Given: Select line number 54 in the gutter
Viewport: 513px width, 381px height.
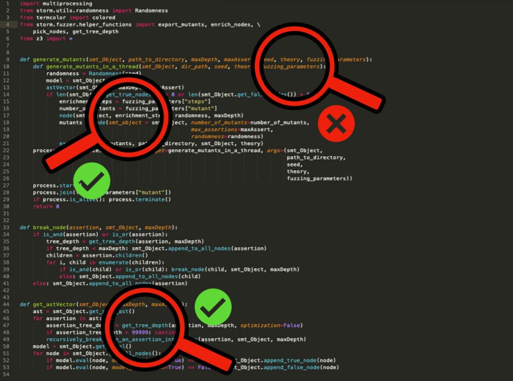Looking at the screenshot, I should 7,374.
